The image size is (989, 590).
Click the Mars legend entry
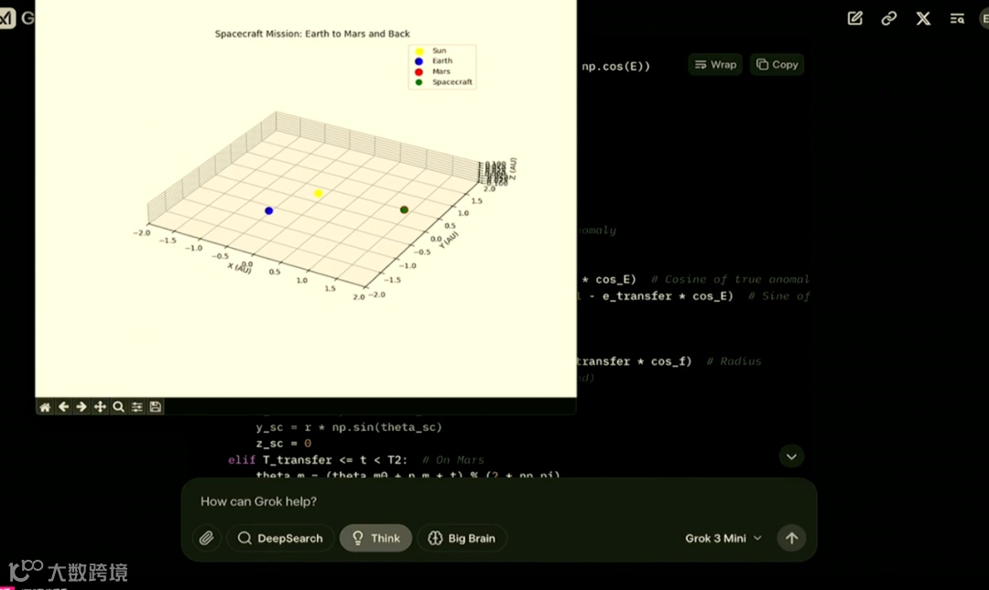440,71
